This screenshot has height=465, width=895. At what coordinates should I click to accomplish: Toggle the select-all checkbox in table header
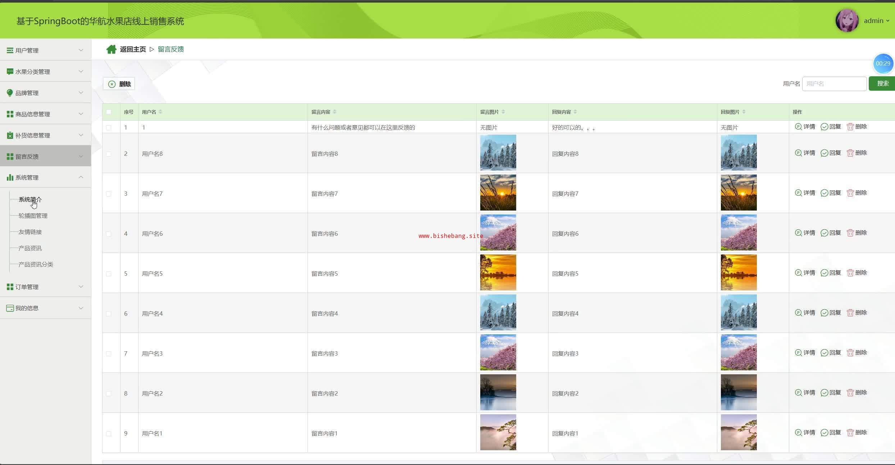(x=109, y=112)
